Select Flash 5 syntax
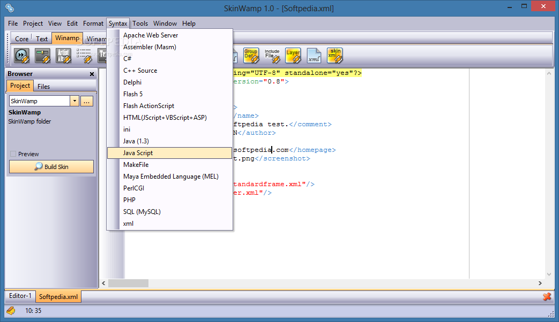559x322 pixels. (x=170, y=94)
